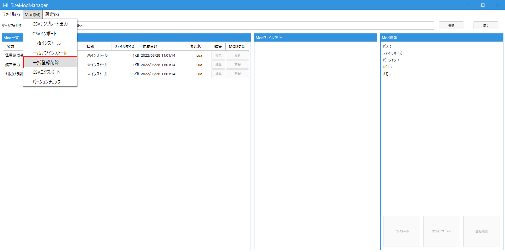
Task: Click 5KB file size cell
Action: point(136,74)
